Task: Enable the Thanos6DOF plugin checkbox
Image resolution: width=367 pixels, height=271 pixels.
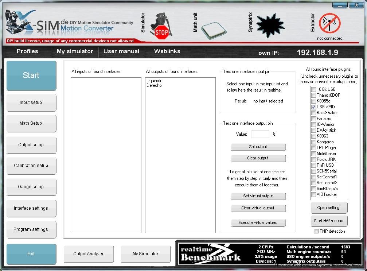Action: coord(313,95)
